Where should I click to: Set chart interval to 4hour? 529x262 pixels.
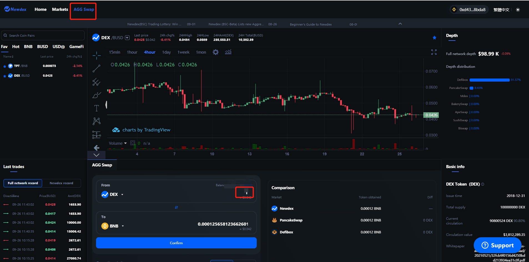click(150, 52)
